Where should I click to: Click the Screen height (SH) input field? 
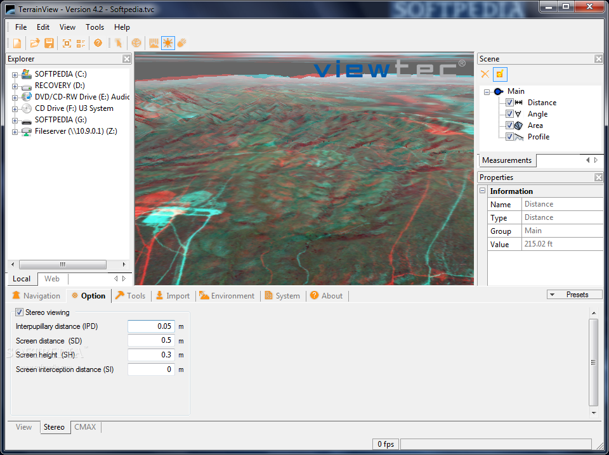(x=151, y=355)
